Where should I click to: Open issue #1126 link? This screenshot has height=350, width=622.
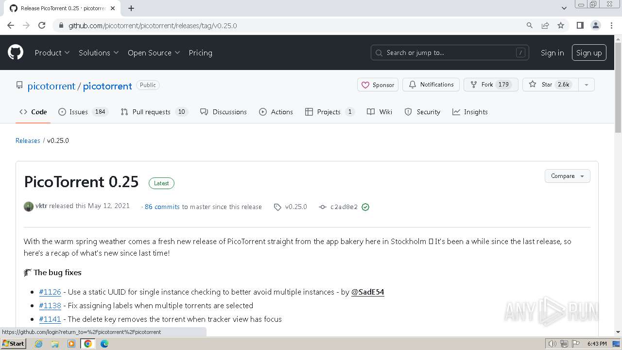coord(50,292)
